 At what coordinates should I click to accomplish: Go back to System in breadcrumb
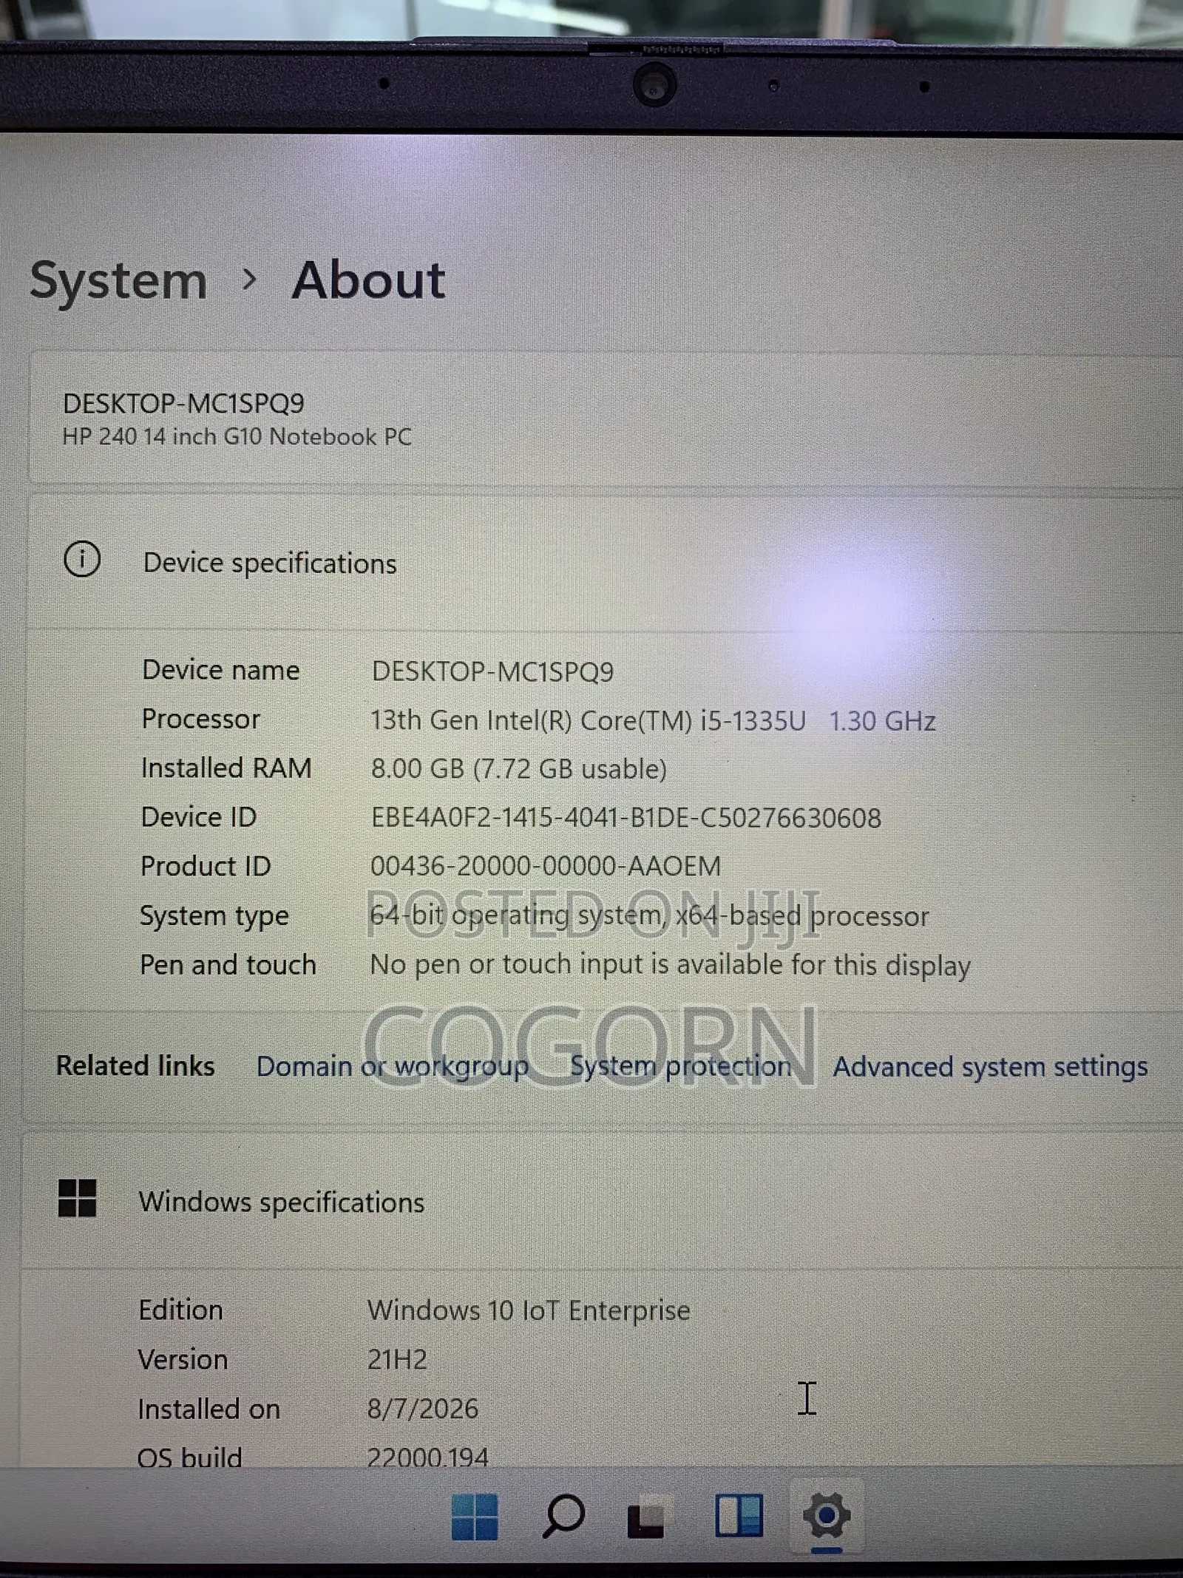(118, 281)
